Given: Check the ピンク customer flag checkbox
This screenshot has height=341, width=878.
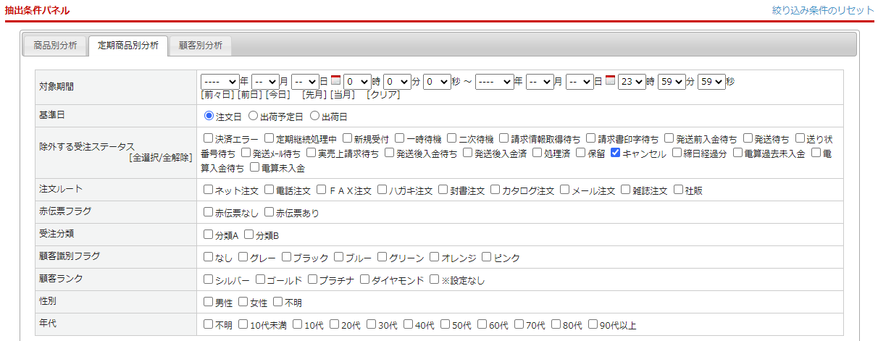Looking at the screenshot, I should pos(487,257).
